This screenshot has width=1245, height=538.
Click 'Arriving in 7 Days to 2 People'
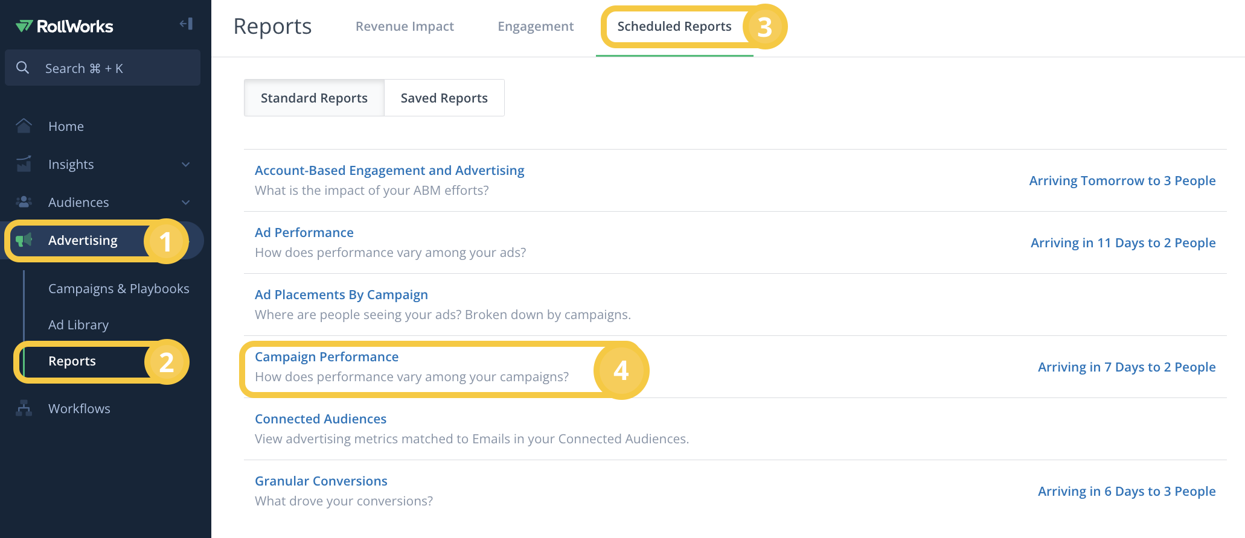(x=1127, y=367)
